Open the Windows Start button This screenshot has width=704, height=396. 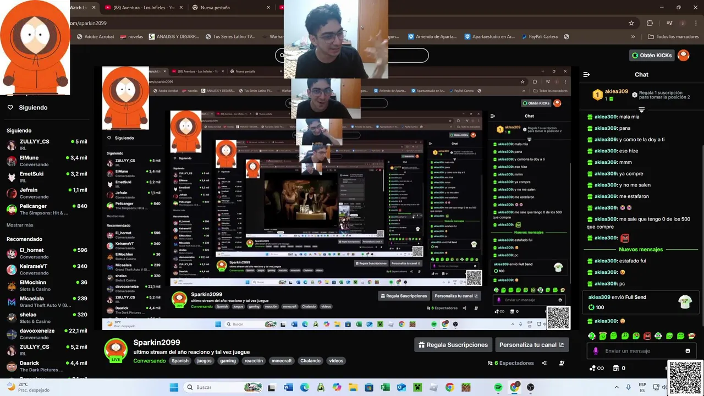[174, 387]
